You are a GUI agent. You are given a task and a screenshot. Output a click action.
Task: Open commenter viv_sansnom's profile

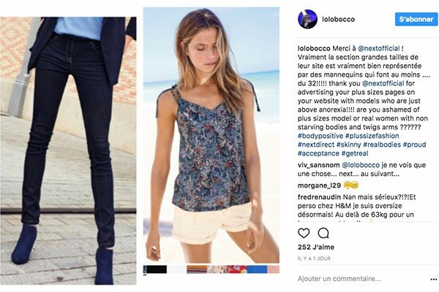[318, 165]
